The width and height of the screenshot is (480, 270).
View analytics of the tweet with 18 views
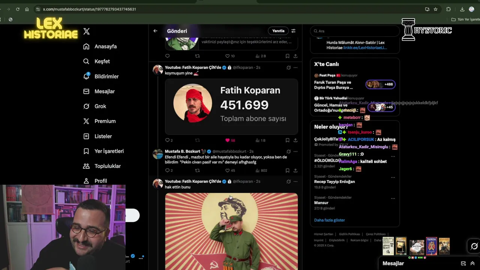coord(260,140)
